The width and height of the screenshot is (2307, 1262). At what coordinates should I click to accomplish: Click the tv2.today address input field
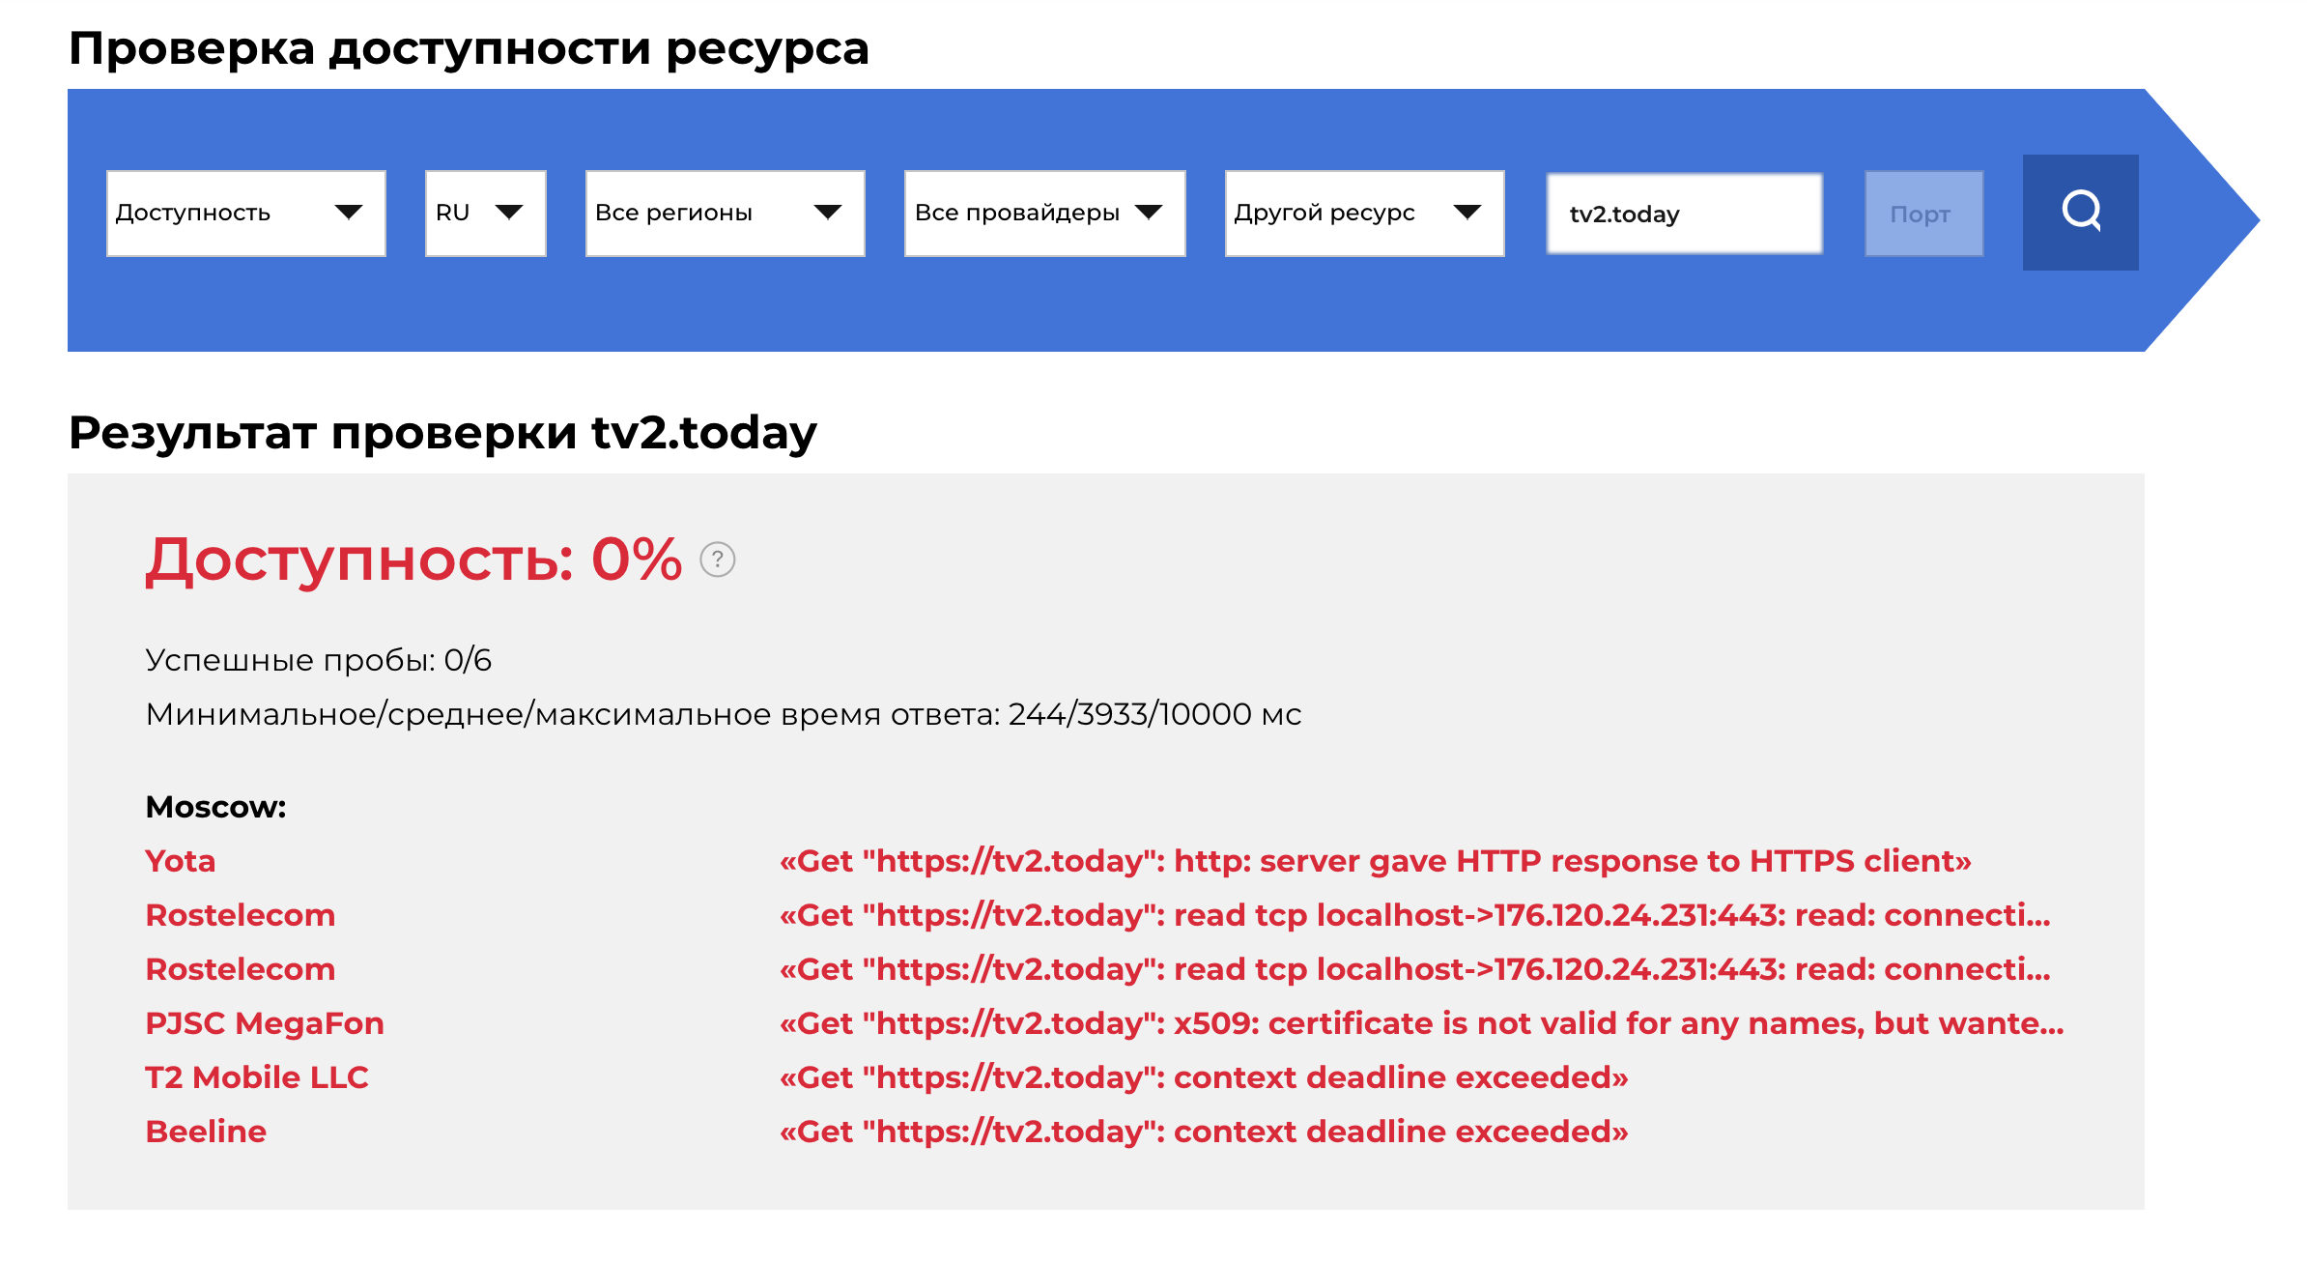coord(1685,214)
